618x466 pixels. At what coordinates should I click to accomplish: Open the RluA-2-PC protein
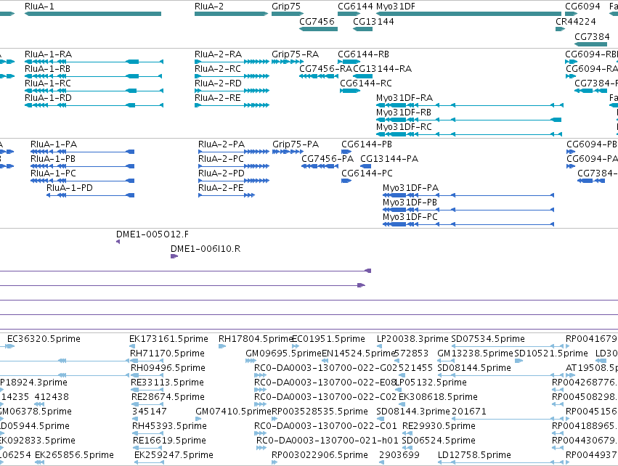234,166
